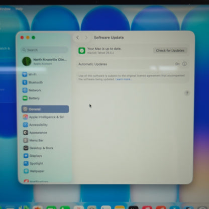The width and height of the screenshot is (209, 209).
Task: Click the 'Your Mac is up to date' text
Action: (x=104, y=49)
